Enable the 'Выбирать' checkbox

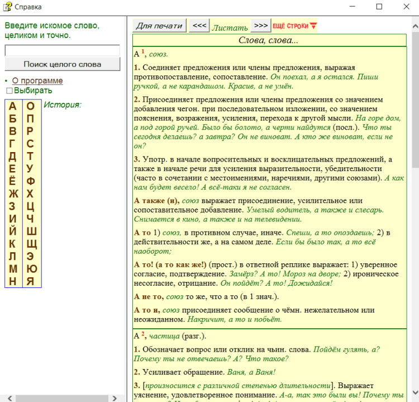9,91
